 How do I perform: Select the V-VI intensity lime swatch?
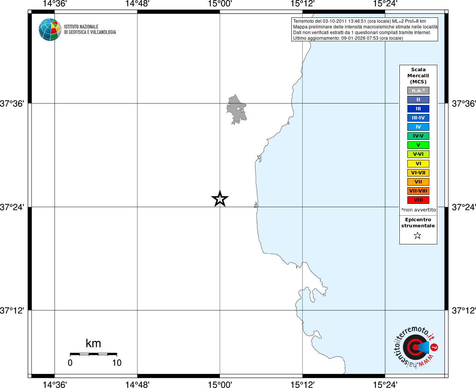click(418, 154)
